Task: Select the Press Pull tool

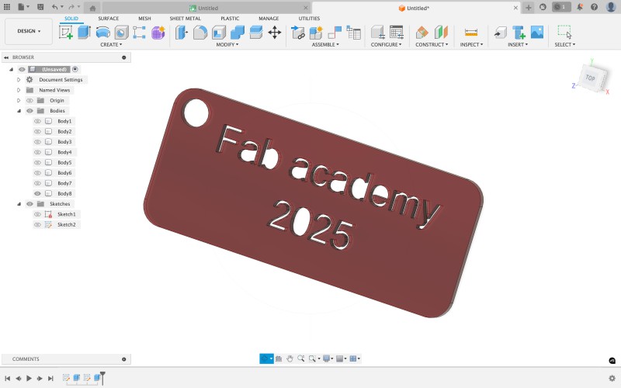Action: tap(182, 32)
